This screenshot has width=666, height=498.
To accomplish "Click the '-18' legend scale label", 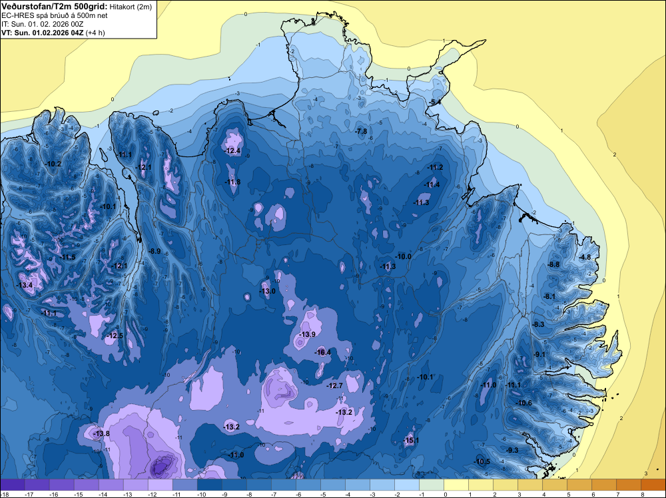I will pyautogui.click(x=5, y=494).
